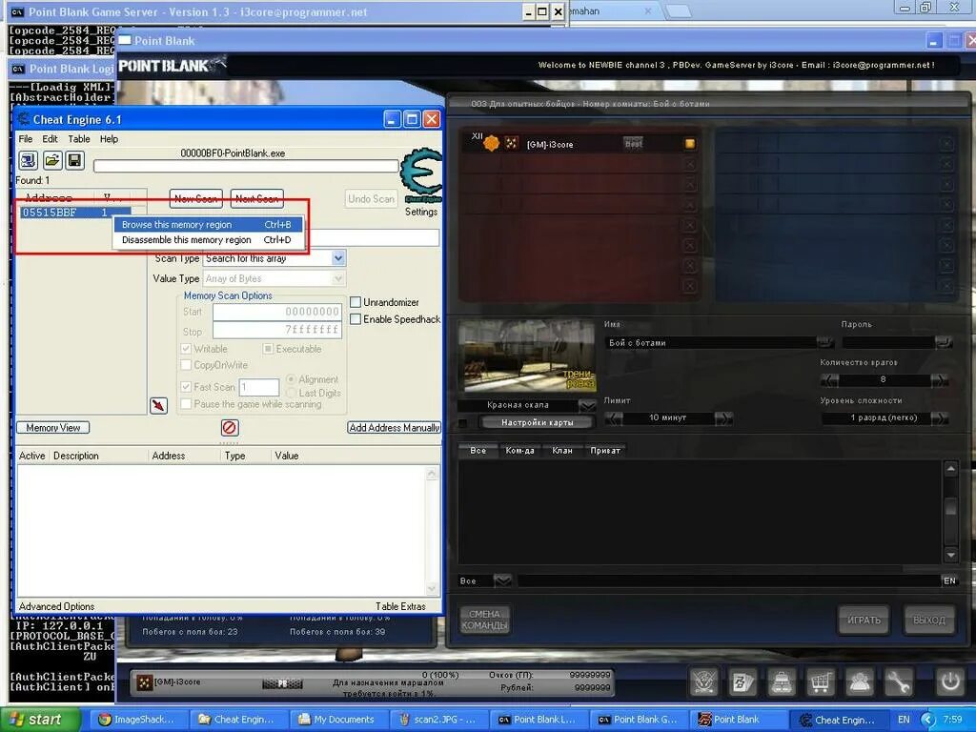The image size is (976, 732).
Task: Click the Cheat Engine logo above Settings
Action: [421, 175]
